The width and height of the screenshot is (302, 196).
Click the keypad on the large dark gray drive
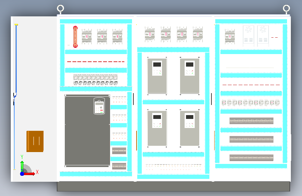pyautogui.click(x=99, y=106)
